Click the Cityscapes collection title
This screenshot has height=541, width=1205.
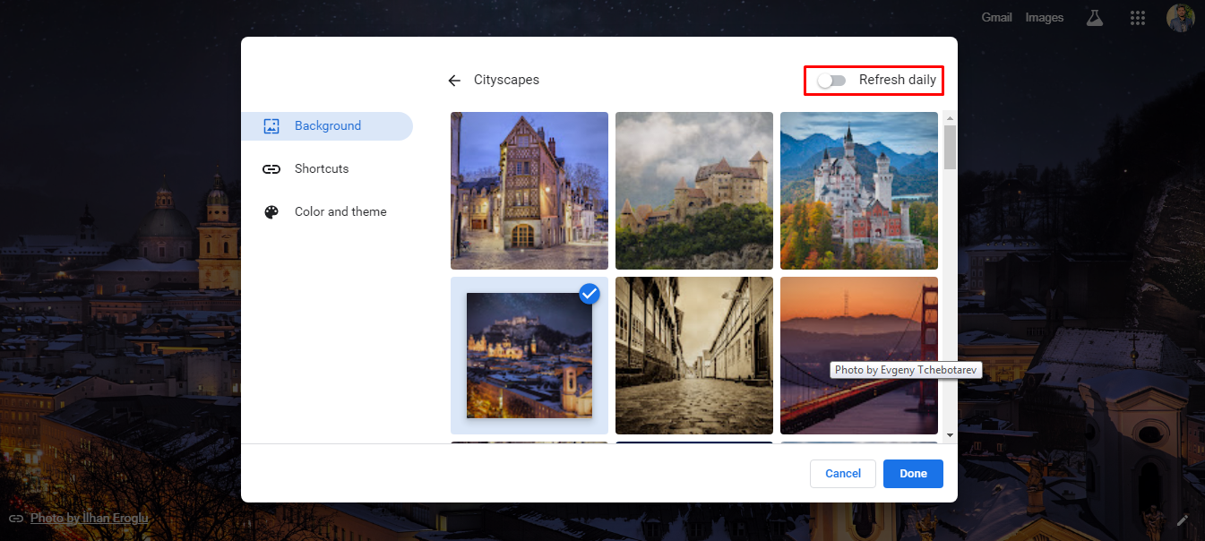click(507, 81)
